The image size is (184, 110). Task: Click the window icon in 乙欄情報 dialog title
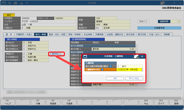click(85, 56)
